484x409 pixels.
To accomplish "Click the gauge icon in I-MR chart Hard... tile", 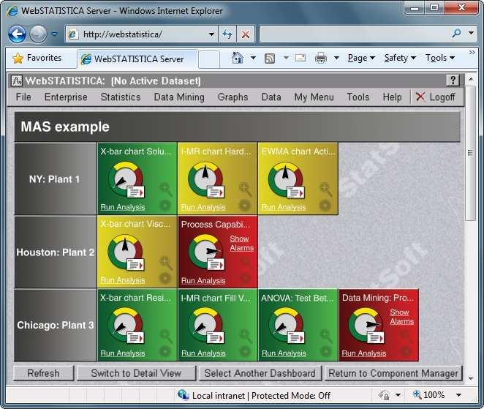I will point(206,179).
